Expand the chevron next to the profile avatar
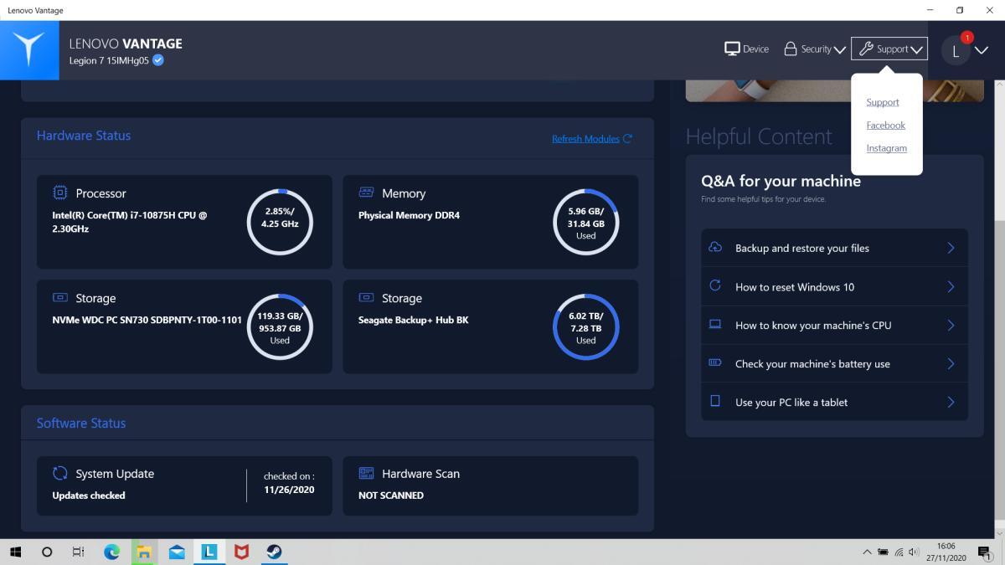This screenshot has width=1005, height=565. pyautogui.click(x=982, y=50)
